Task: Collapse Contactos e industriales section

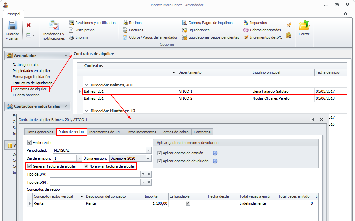Action: pyautogui.click(x=66, y=106)
